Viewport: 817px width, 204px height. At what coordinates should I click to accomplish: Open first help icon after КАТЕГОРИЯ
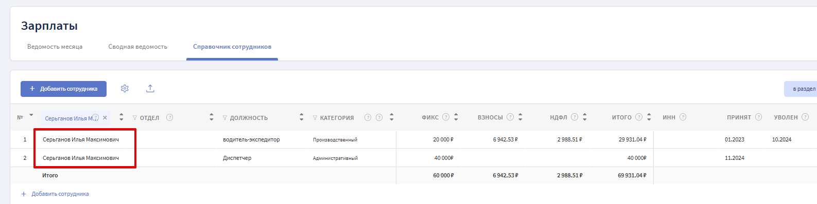368,117
